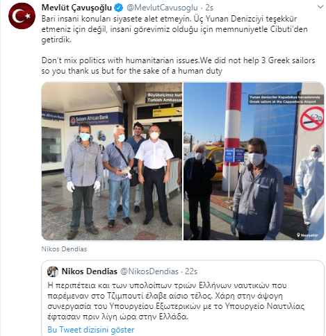
Task: Open the Mevlüt Çavuşoğlu display name
Action: pyautogui.click(x=76, y=8)
